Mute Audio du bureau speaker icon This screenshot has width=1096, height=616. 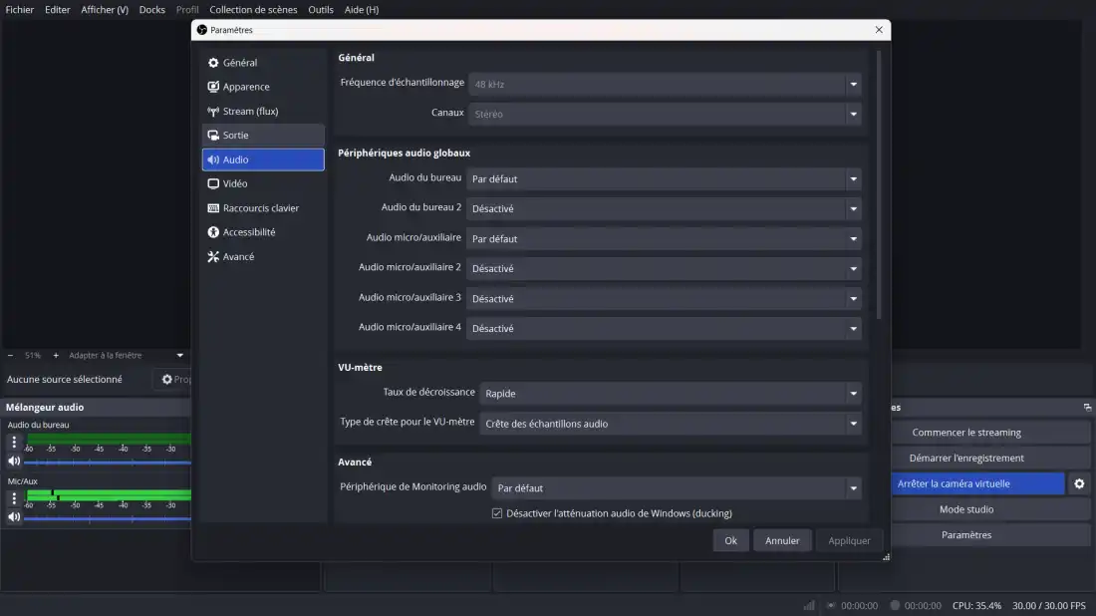[x=14, y=462]
